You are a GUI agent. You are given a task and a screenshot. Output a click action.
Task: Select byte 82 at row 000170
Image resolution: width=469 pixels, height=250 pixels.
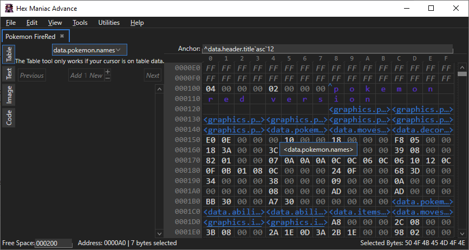[211, 160]
